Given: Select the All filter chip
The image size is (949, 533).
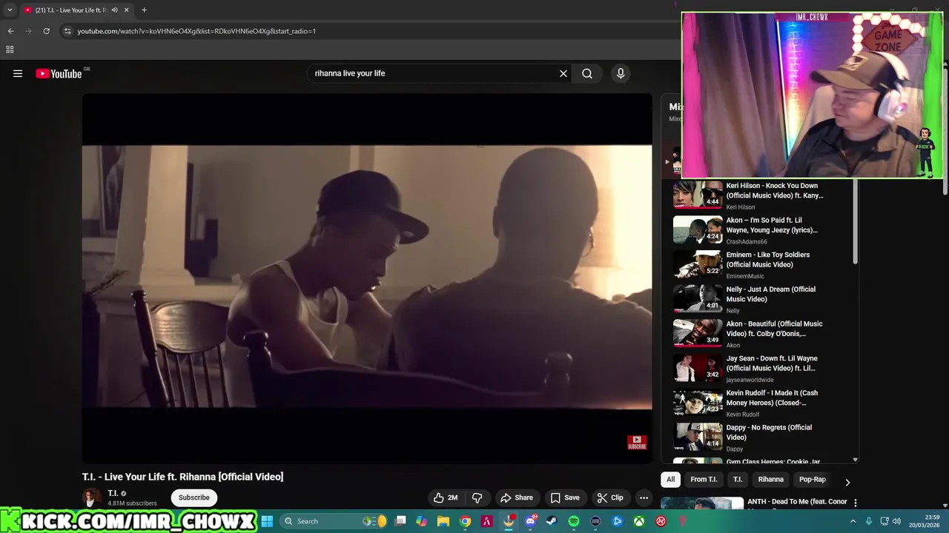Looking at the screenshot, I should coord(670,479).
